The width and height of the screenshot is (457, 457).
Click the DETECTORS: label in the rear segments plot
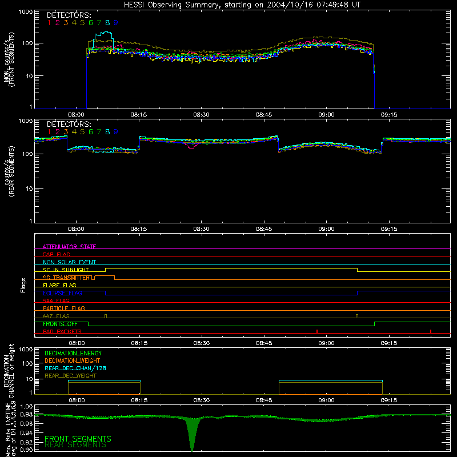pyautogui.click(x=69, y=124)
